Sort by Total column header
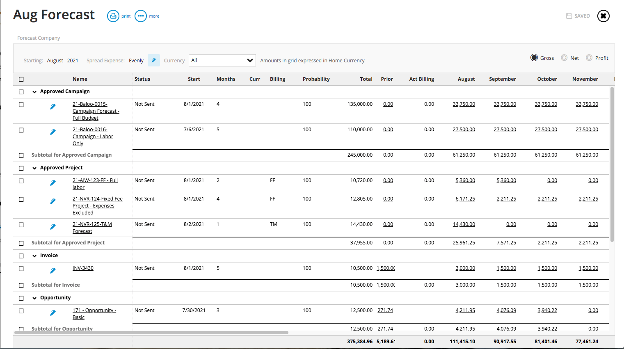This screenshot has height=349, width=624. point(366,79)
